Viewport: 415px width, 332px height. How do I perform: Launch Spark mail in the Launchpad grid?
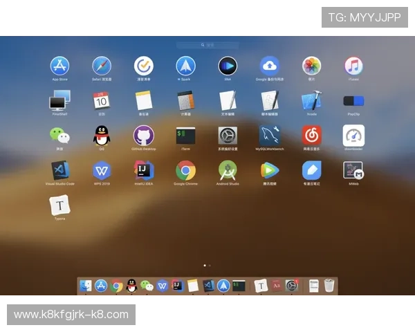[x=186, y=66]
